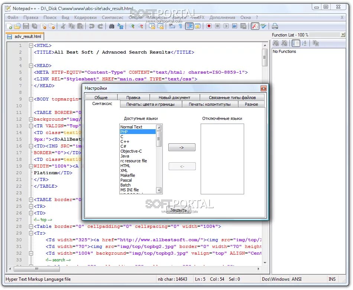Click the languages list scroll down arrow
The image size is (353, 290).
(159, 190)
